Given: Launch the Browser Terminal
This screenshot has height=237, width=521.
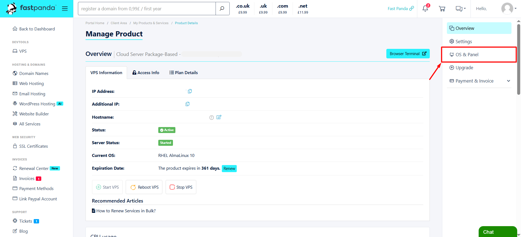Looking at the screenshot, I should (408, 54).
